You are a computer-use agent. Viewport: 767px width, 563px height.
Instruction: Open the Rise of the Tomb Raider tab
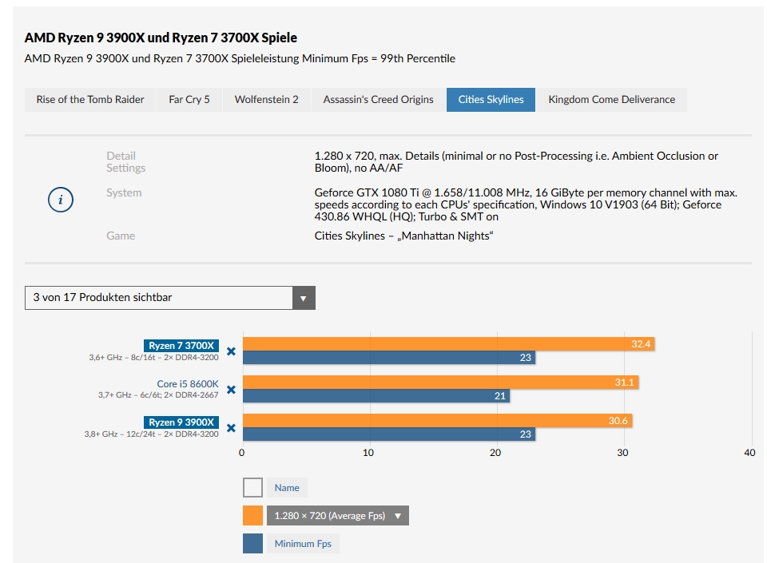point(90,100)
